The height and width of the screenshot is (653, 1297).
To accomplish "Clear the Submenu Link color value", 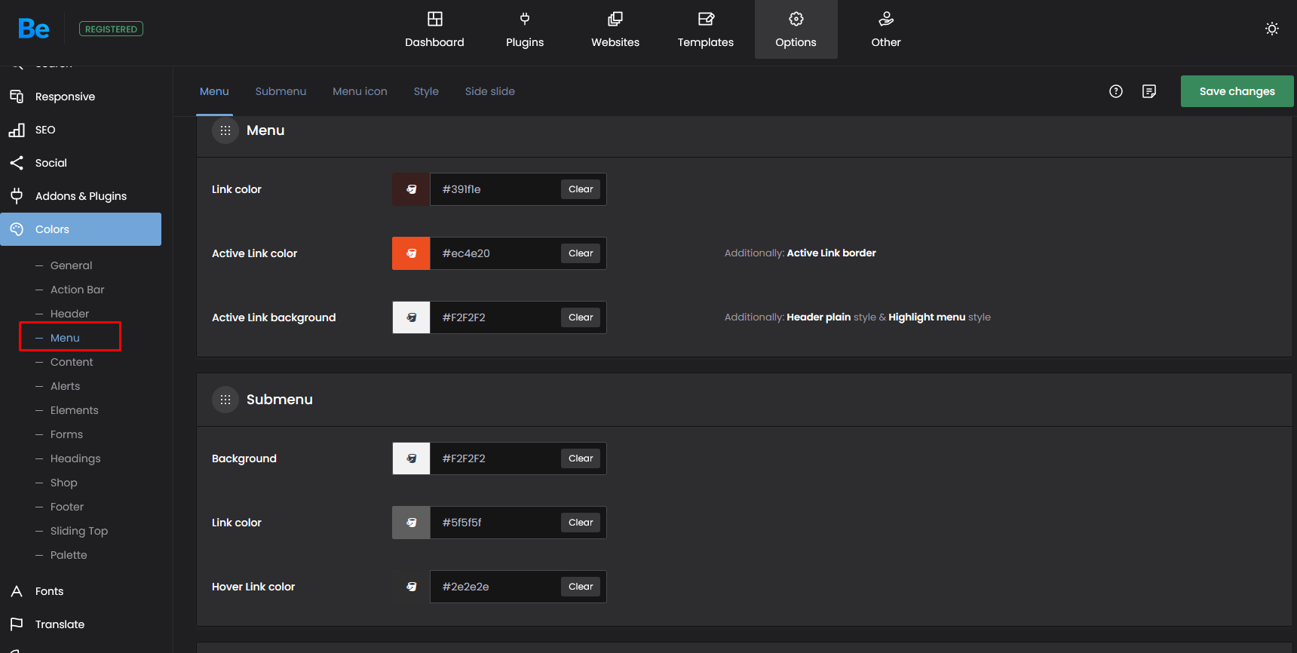I will pos(581,523).
